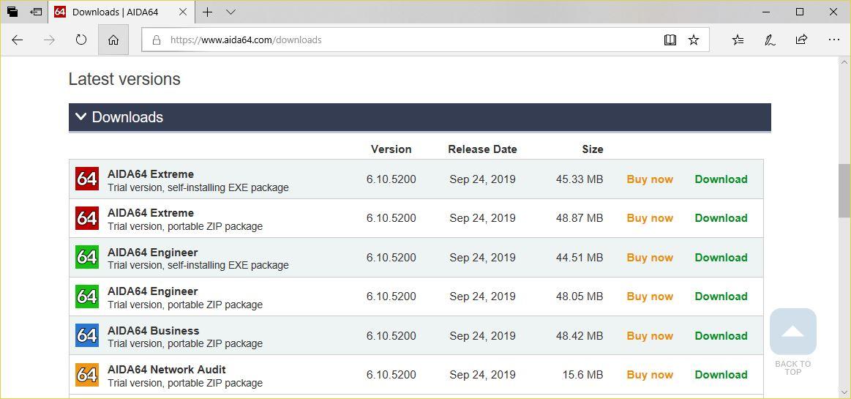Click the blue AIDA64 Business icon
Image resolution: width=851 pixels, height=399 pixels.
pos(87,335)
